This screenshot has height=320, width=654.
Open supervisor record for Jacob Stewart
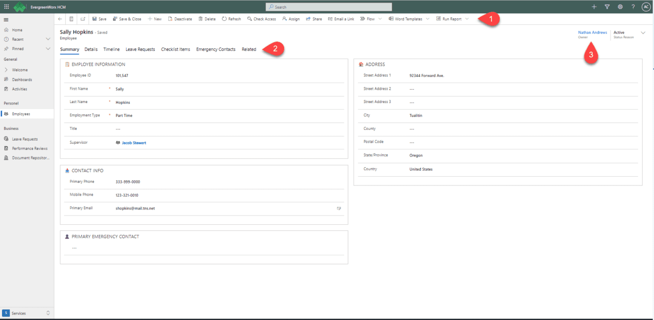tap(134, 142)
